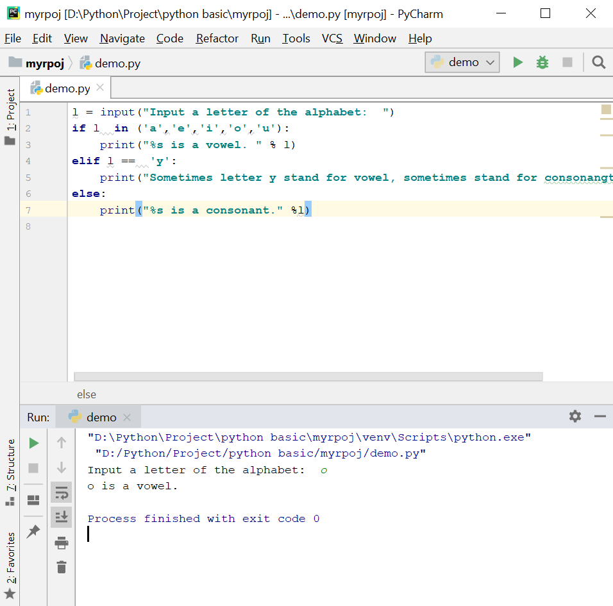This screenshot has height=606, width=613.
Task: Click the PyCharm app icon in title bar
Action: [13, 13]
